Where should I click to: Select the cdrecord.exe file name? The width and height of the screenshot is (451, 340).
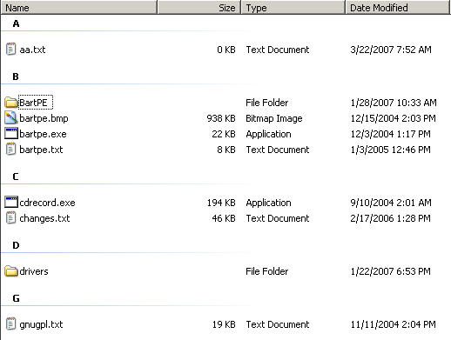tap(47, 203)
